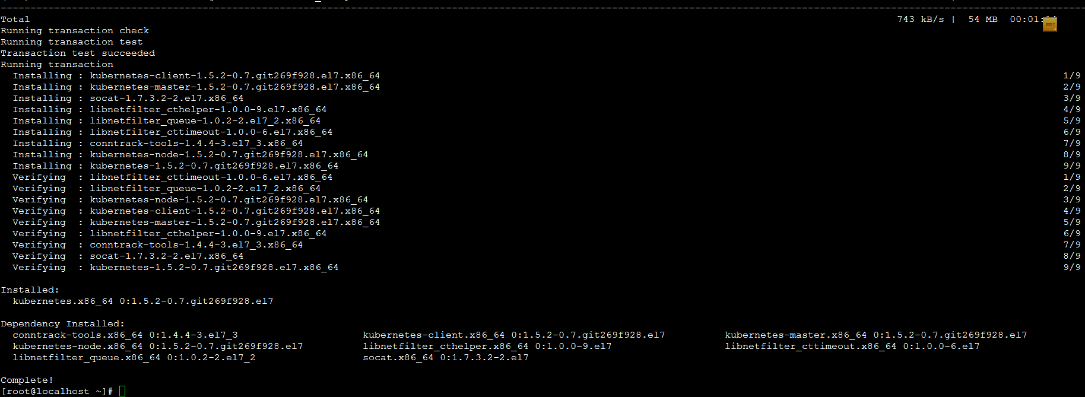The image size is (1085, 397).
Task: Click the 'Running transaction check' line
Action: point(75,30)
